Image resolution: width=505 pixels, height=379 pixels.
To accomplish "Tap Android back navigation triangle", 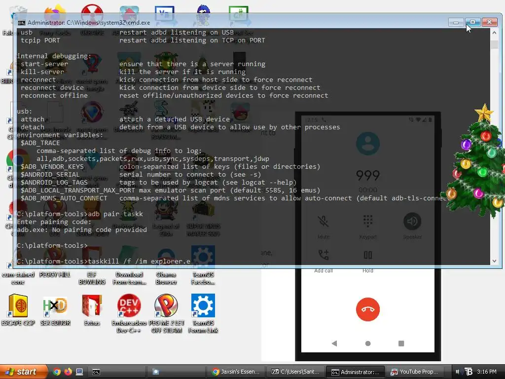I will point(334,343).
